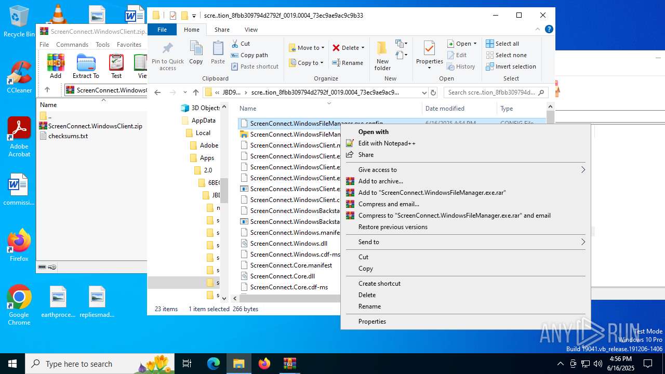This screenshot has height=374, width=665.
Task: Open the Copy to dropdown
Action: pyautogui.click(x=307, y=63)
